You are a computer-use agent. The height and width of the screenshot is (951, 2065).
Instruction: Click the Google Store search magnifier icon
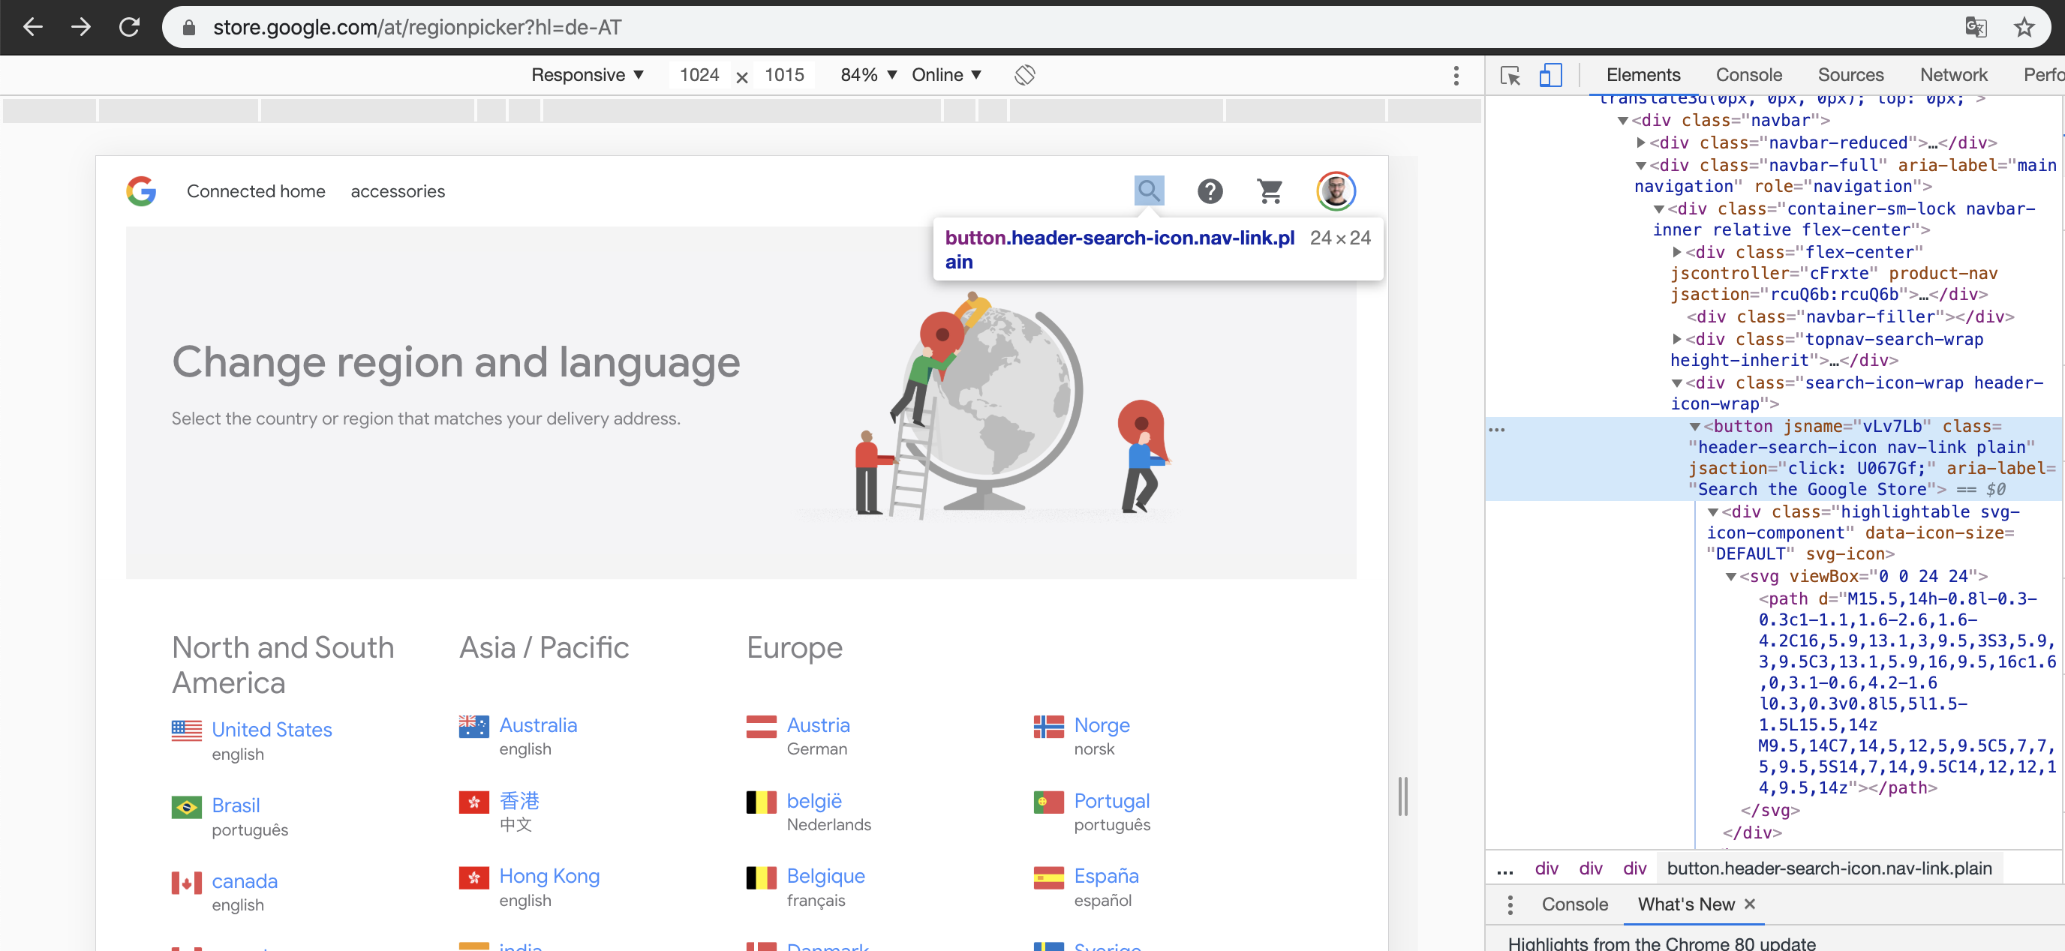coord(1148,190)
